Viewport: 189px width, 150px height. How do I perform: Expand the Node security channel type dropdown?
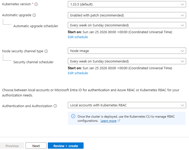pyautogui.click(x=127, y=51)
